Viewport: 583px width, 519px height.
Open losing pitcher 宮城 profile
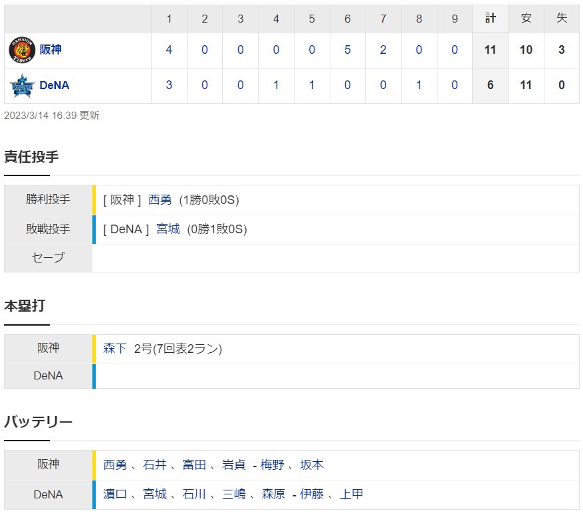[x=168, y=229]
